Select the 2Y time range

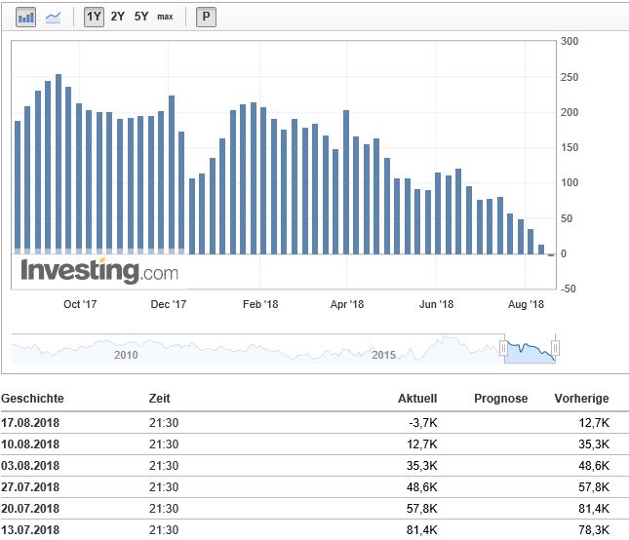tap(118, 17)
